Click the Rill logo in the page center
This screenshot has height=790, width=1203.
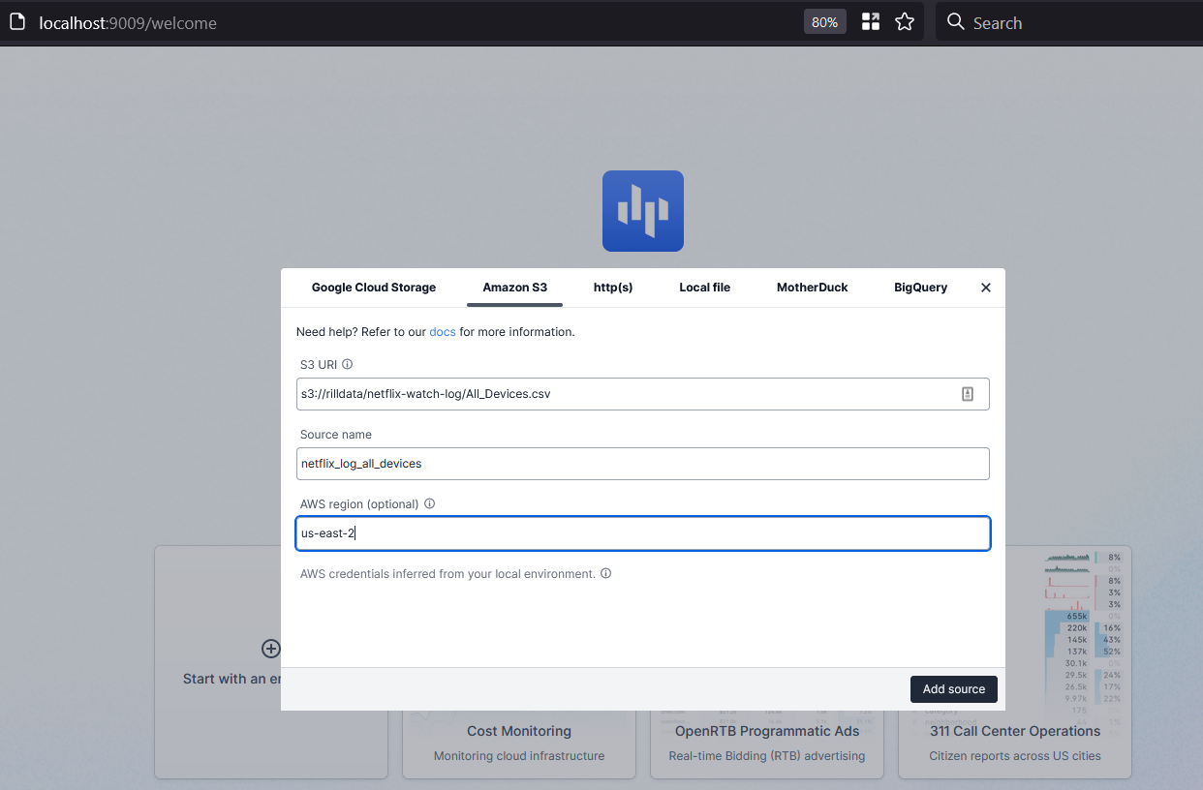pos(643,211)
